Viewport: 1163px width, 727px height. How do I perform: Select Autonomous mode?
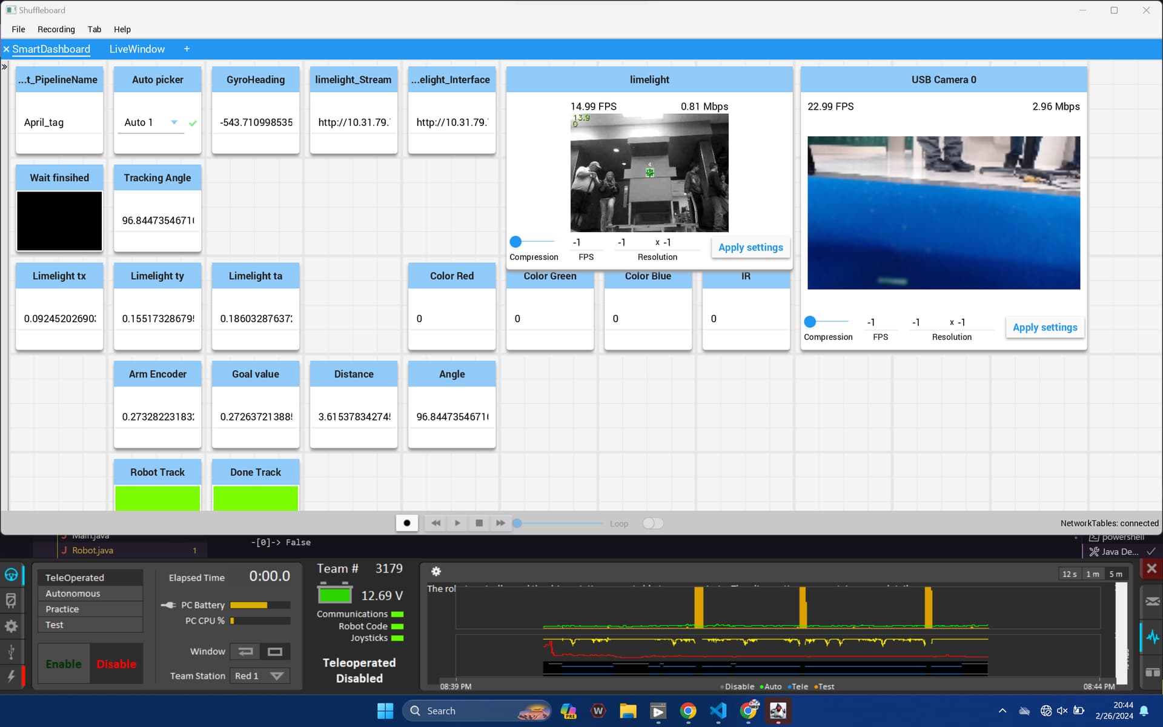tap(90, 594)
